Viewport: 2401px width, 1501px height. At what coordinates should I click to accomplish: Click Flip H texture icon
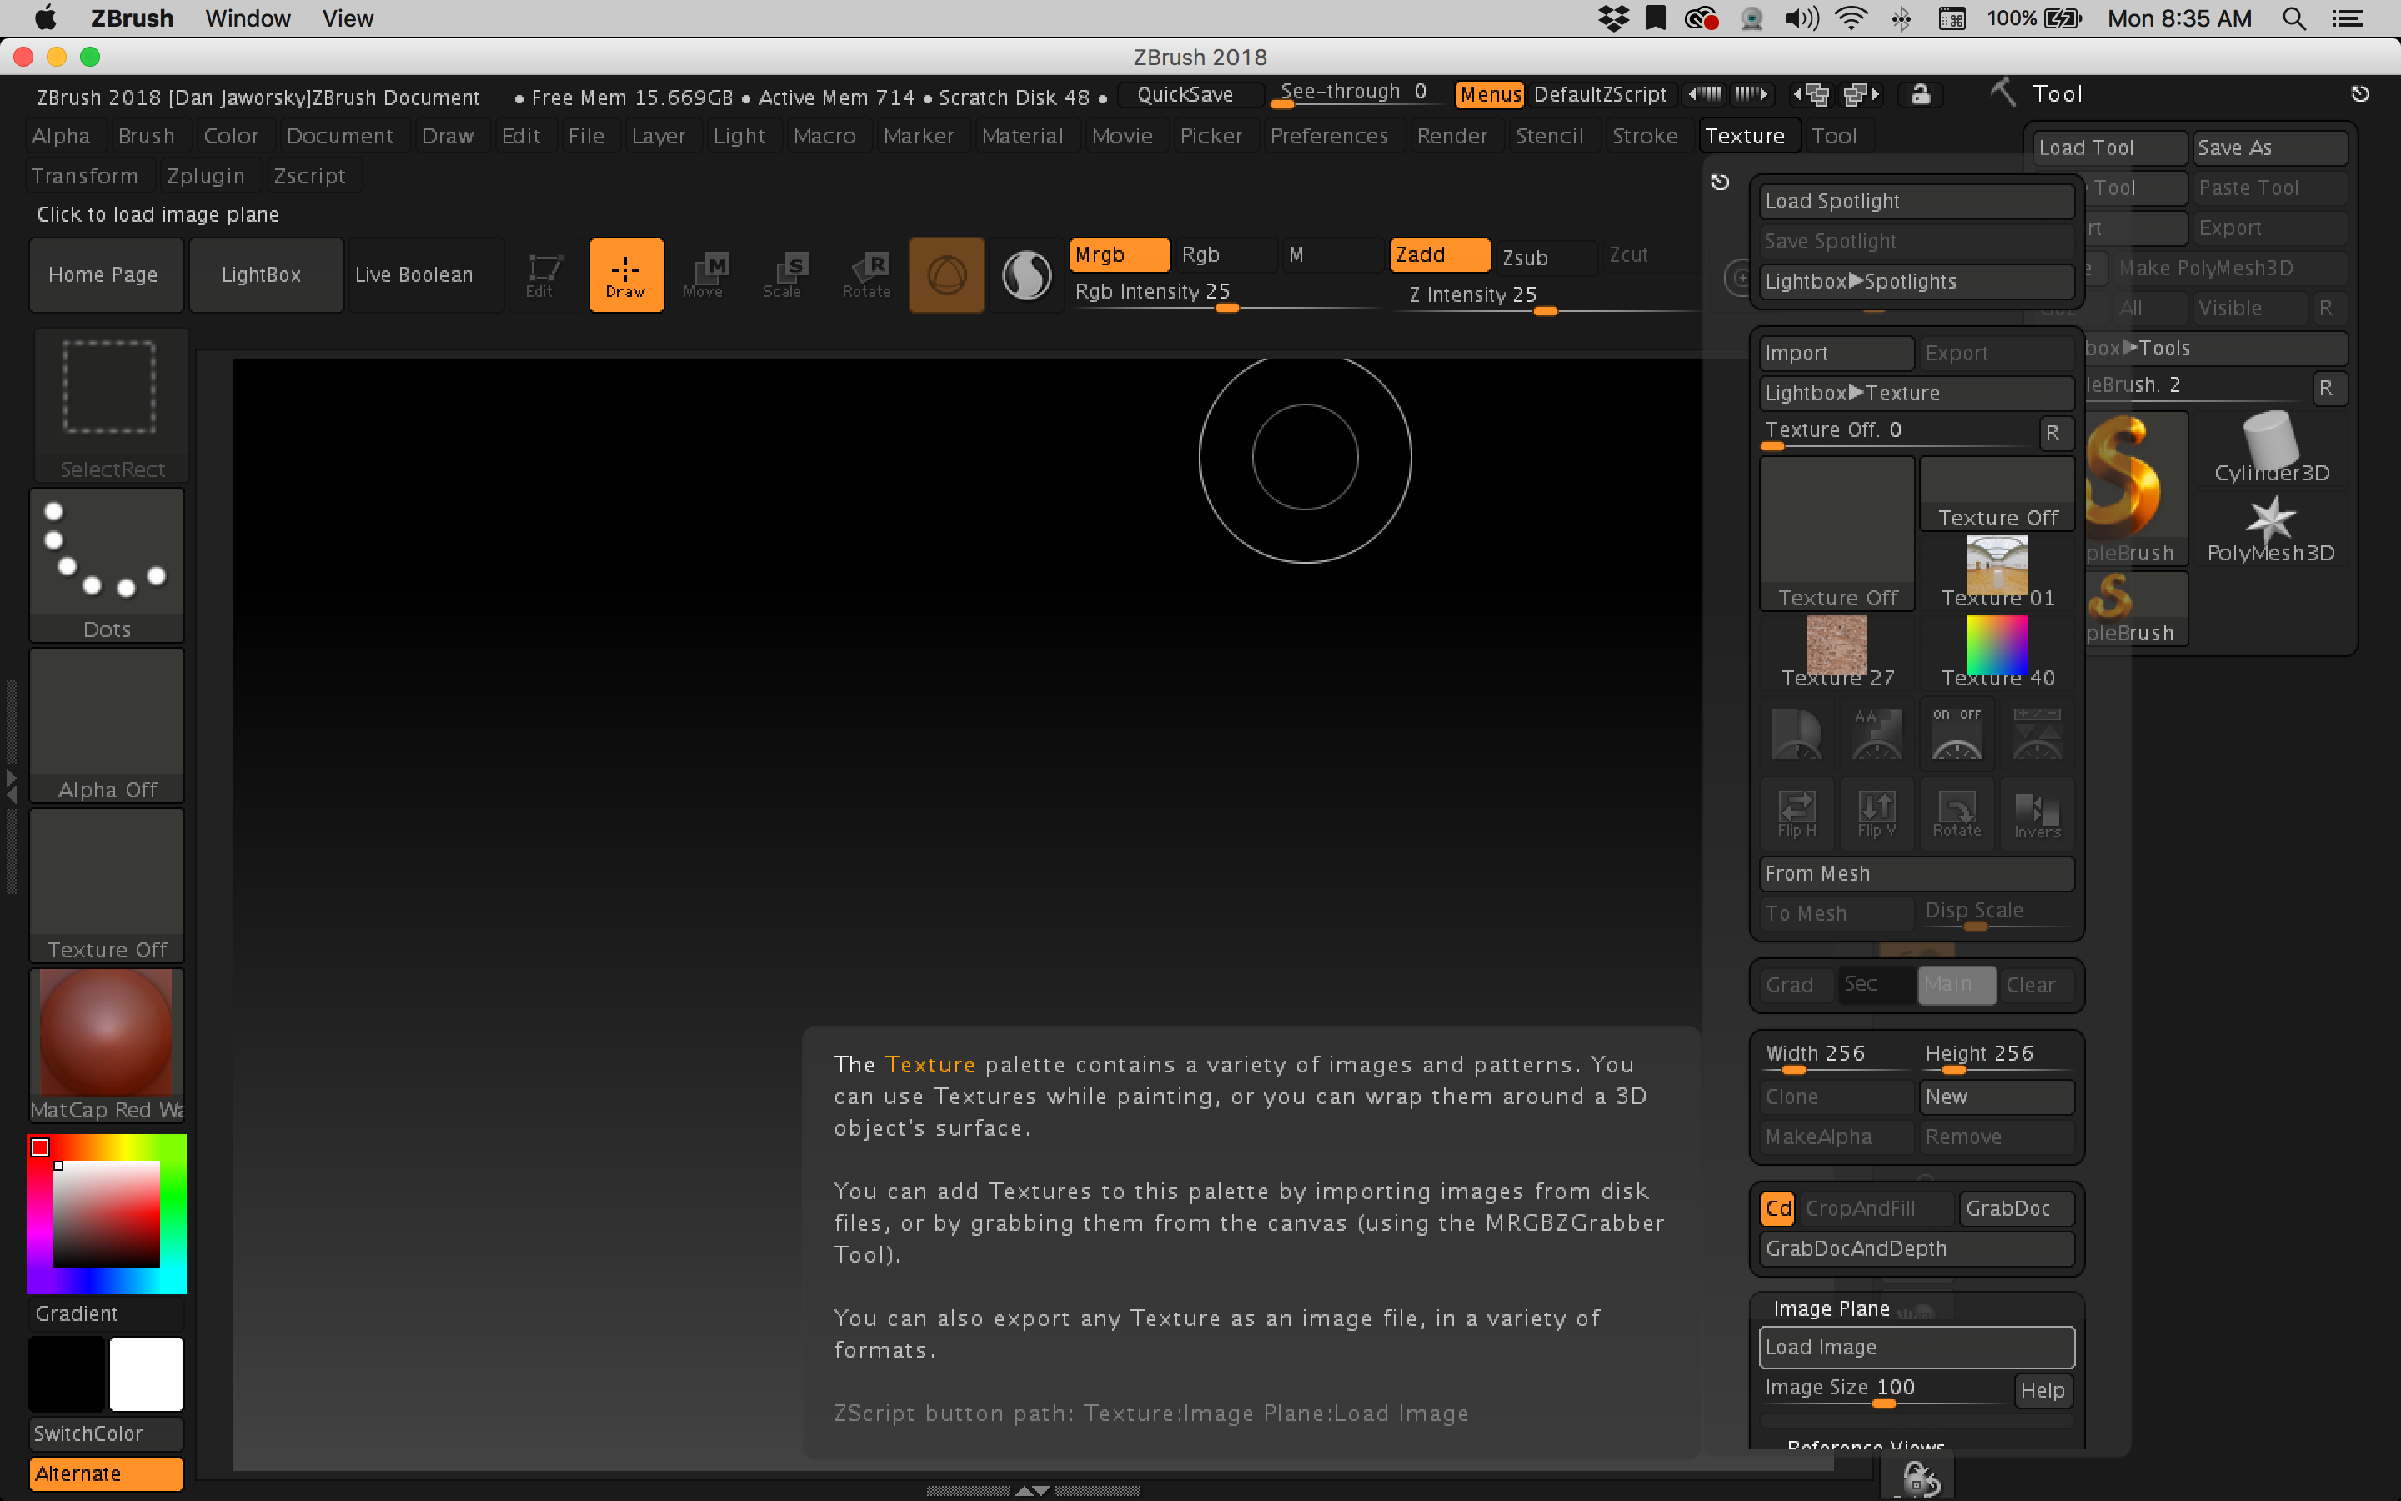(x=1797, y=813)
